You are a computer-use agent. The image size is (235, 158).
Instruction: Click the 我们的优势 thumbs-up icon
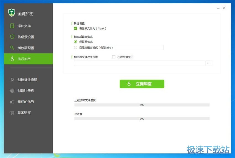coord(12,102)
